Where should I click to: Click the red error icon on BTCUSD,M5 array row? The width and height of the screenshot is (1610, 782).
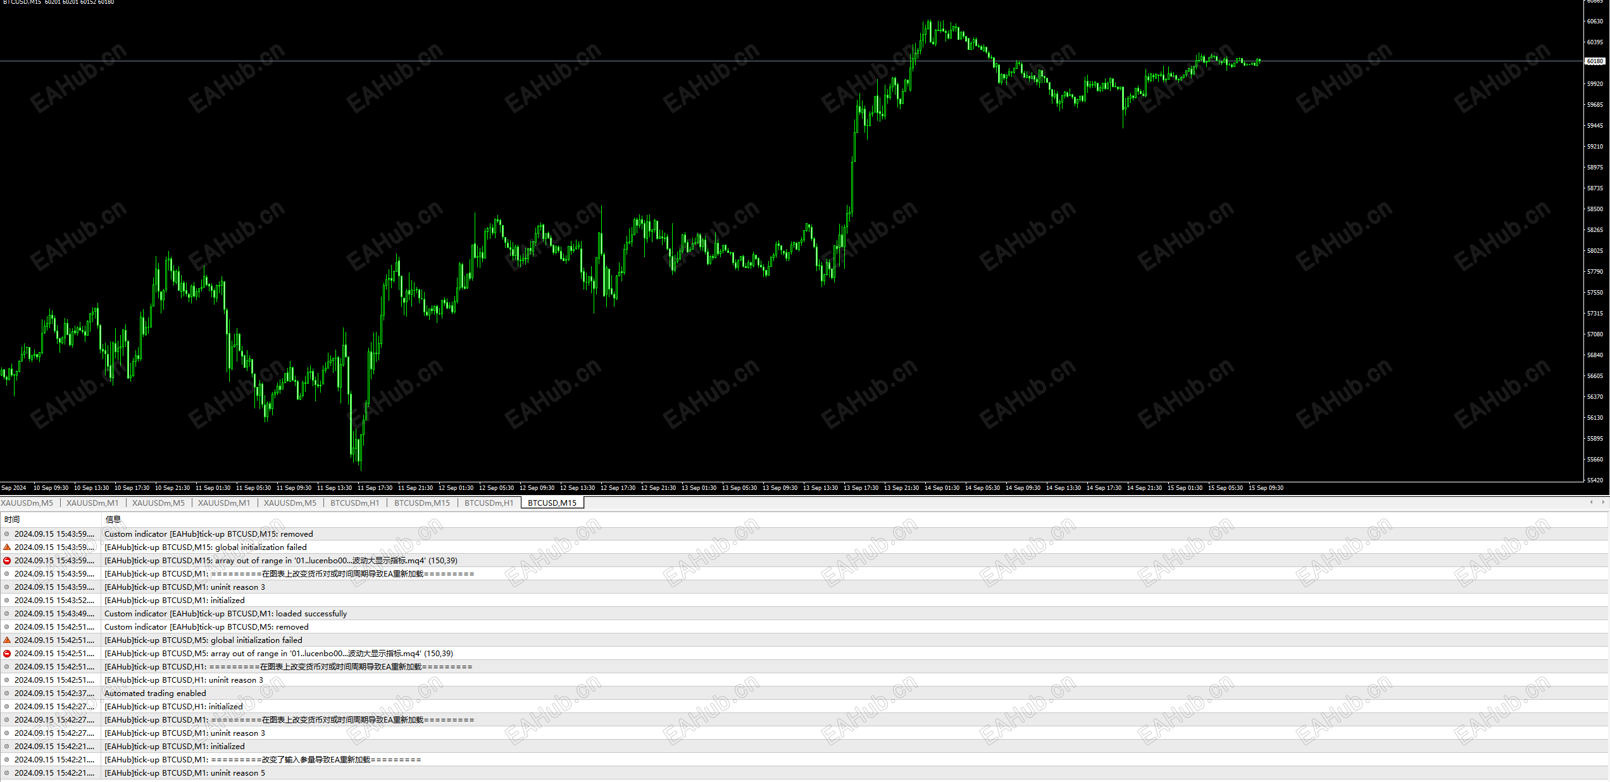(7, 654)
